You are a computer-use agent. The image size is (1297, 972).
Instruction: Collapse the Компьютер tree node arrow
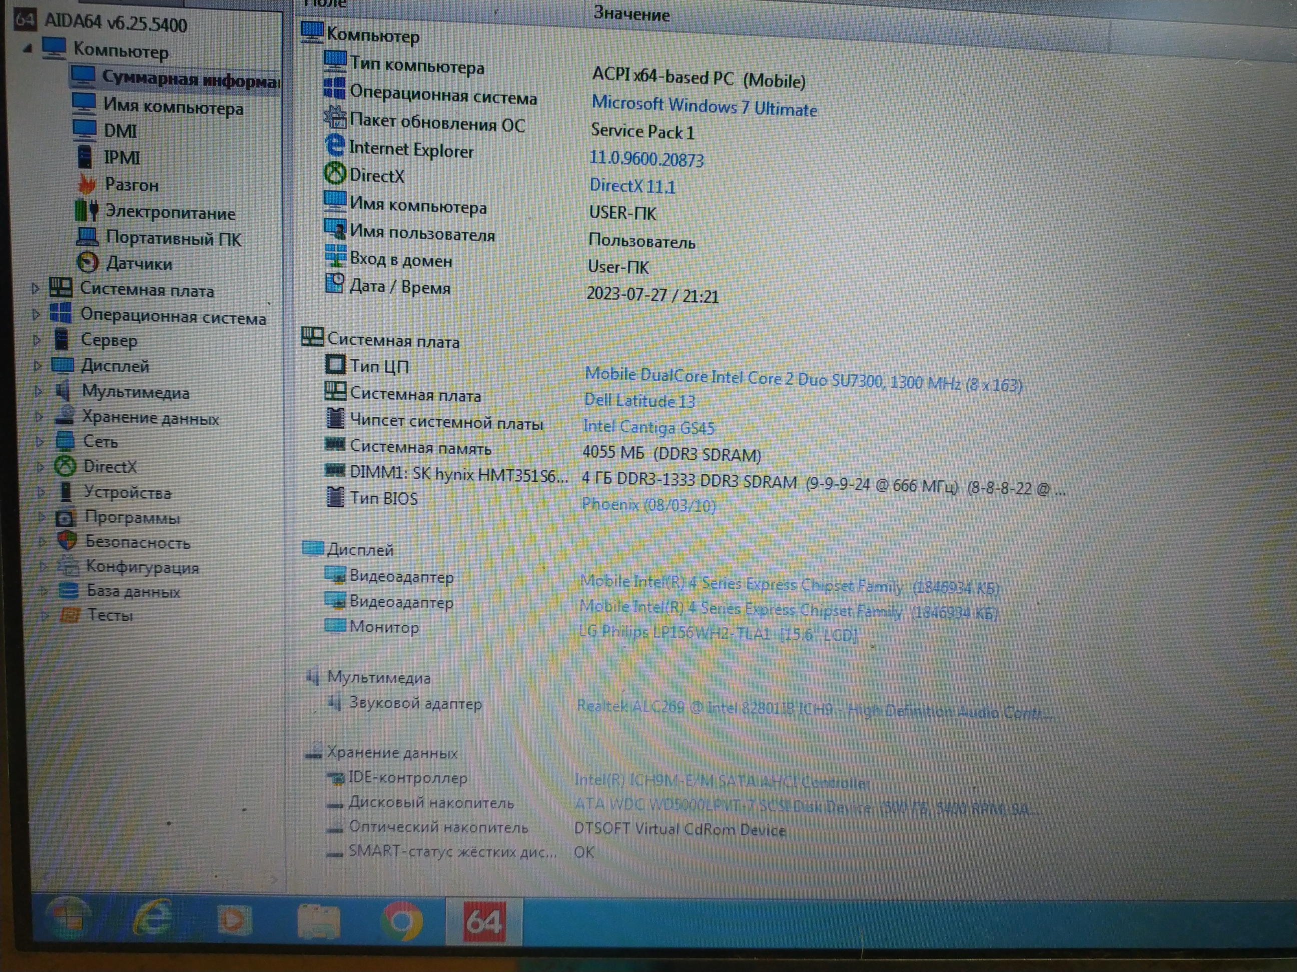[x=28, y=48]
